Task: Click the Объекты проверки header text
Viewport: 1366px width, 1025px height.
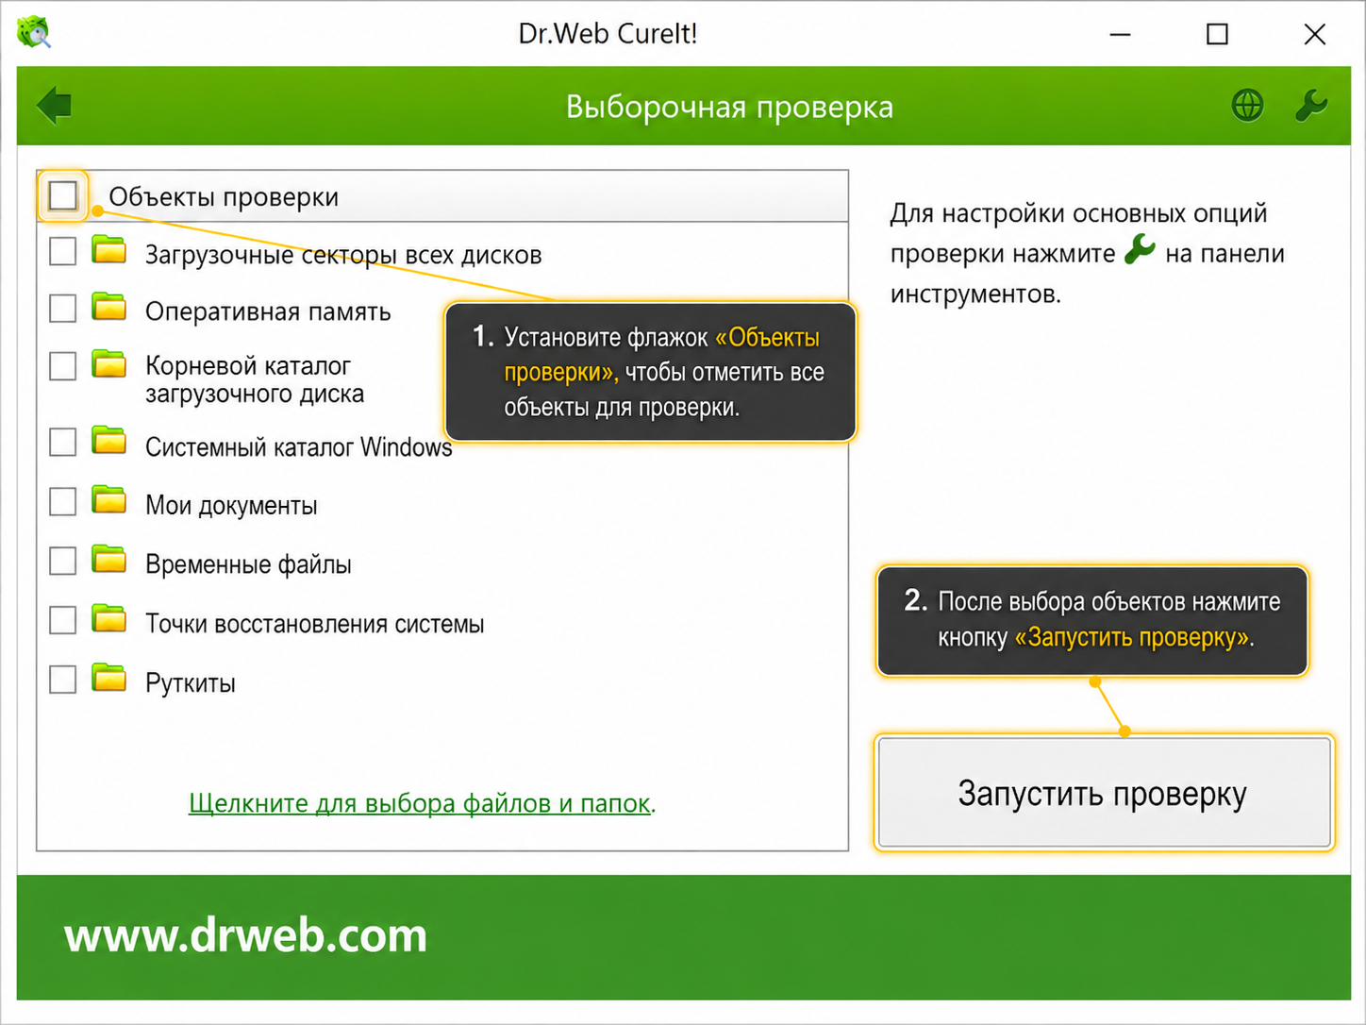Action: point(224,197)
